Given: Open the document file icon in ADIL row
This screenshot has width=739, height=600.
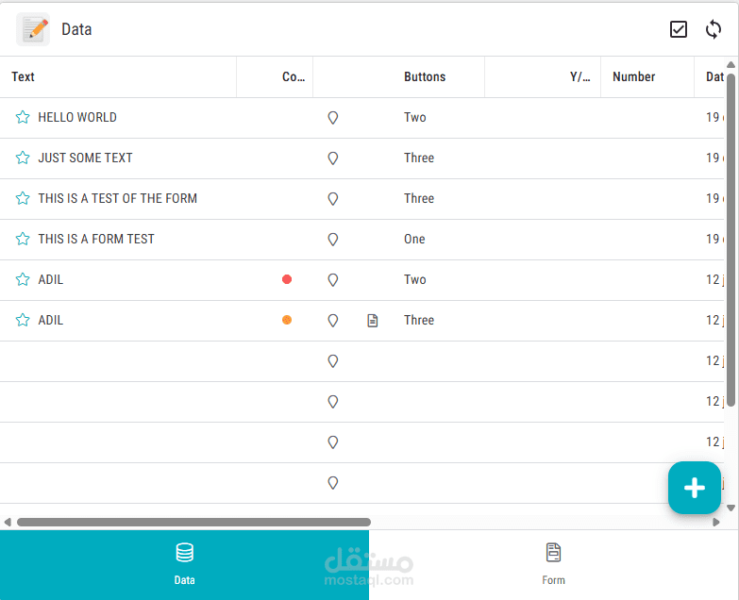Looking at the screenshot, I should click(372, 321).
